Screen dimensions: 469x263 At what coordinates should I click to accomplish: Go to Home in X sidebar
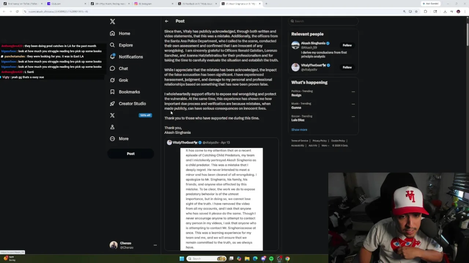[x=120, y=33]
